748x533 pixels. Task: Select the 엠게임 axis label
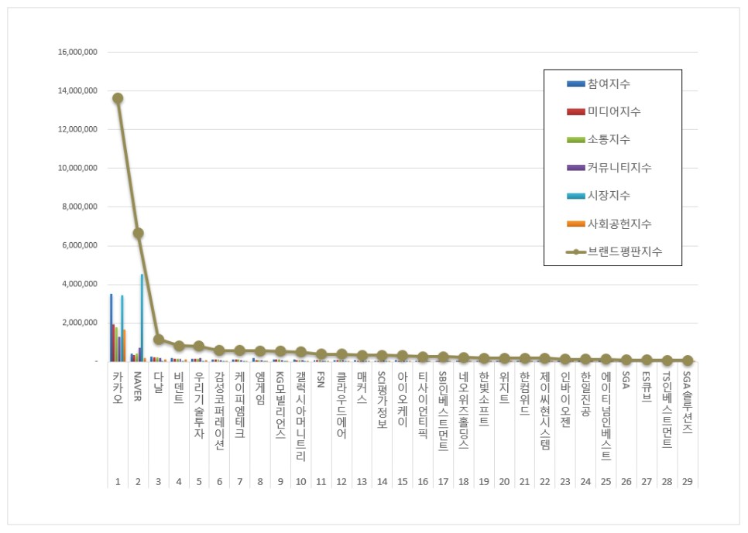click(x=260, y=388)
